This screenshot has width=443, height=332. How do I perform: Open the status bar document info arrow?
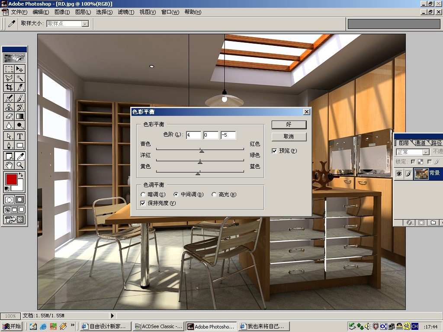(x=112, y=316)
